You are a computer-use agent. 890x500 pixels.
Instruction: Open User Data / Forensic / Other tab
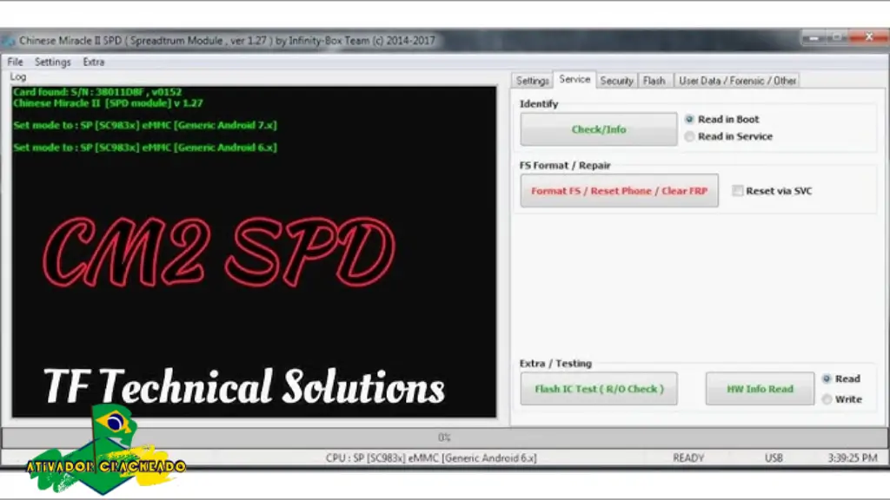click(737, 81)
